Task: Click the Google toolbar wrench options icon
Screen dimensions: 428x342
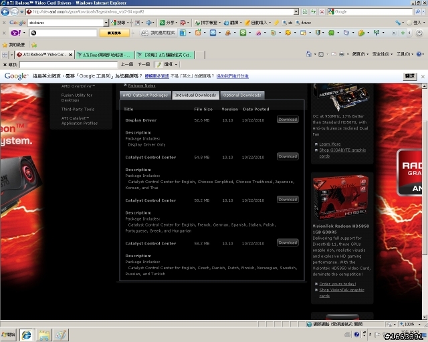Action: click(x=398, y=23)
